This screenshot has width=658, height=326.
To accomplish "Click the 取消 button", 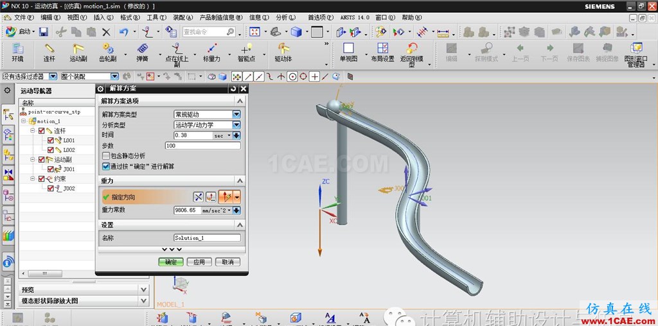I will (227, 262).
